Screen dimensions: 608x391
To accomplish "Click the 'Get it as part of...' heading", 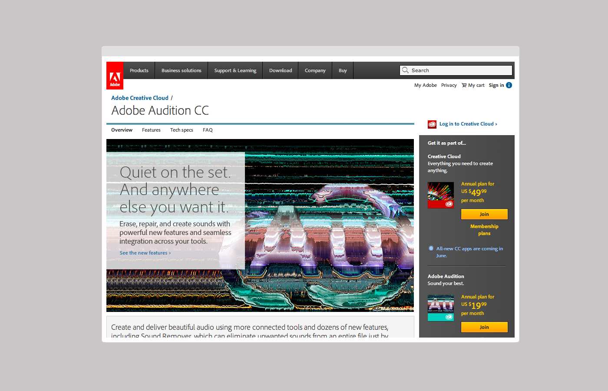I will [x=447, y=143].
